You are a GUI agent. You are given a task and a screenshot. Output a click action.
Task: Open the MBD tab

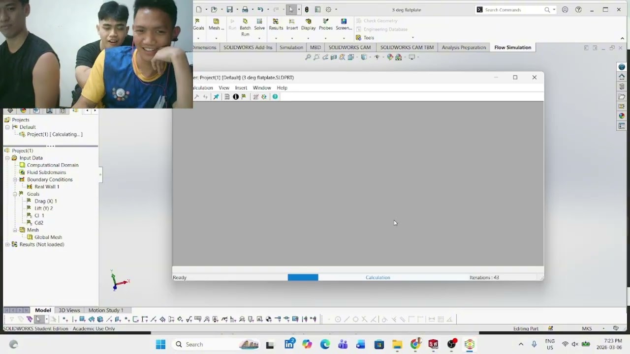[315, 47]
